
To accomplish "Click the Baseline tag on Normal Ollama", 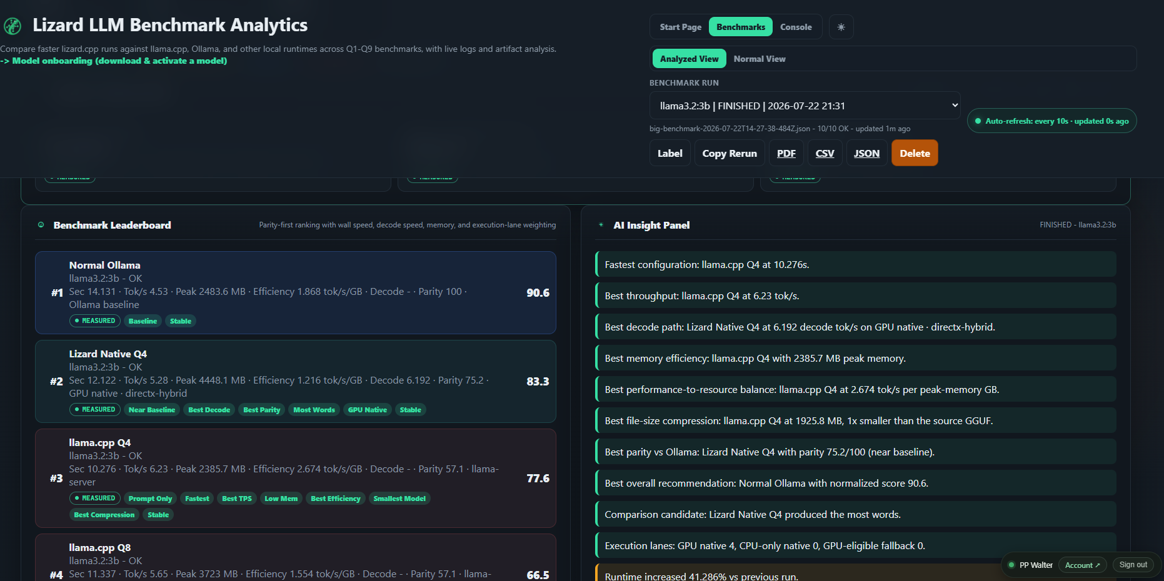I will coord(143,321).
